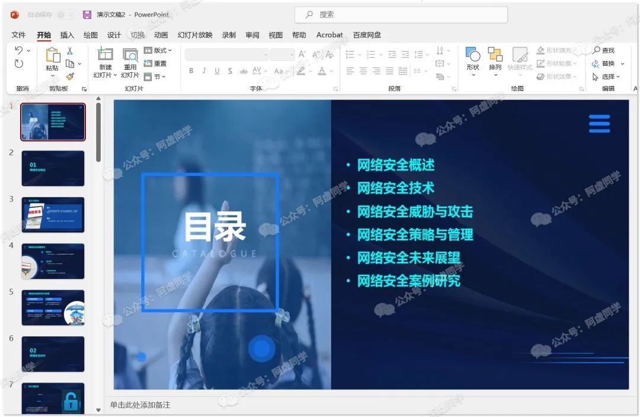This screenshot has height=417, width=640.
Task: Toggle underline formatting
Action: pos(217,71)
